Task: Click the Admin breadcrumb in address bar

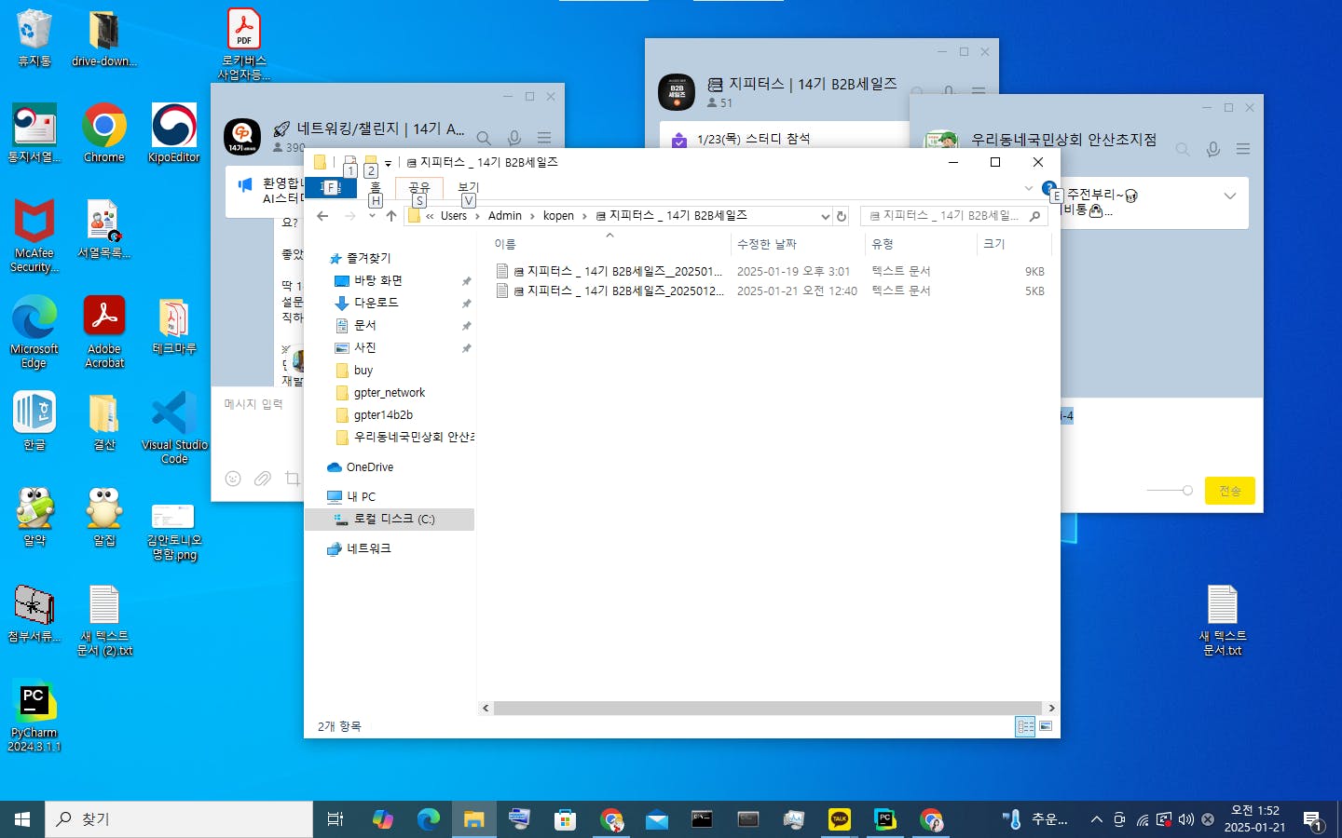Action: (505, 216)
